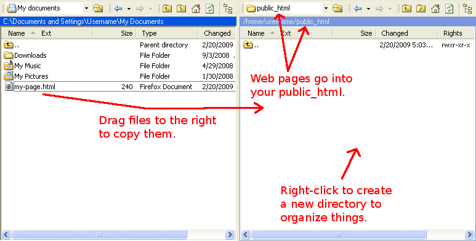Click left arrow of remote horizontal scrollbar
Viewport: 476px width, 241px height.
(x=246, y=235)
